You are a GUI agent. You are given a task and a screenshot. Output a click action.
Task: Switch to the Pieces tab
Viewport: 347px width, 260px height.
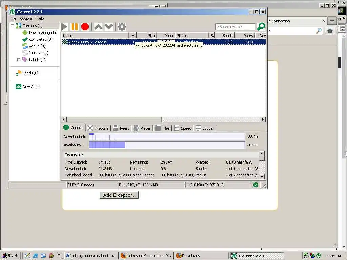(142, 128)
